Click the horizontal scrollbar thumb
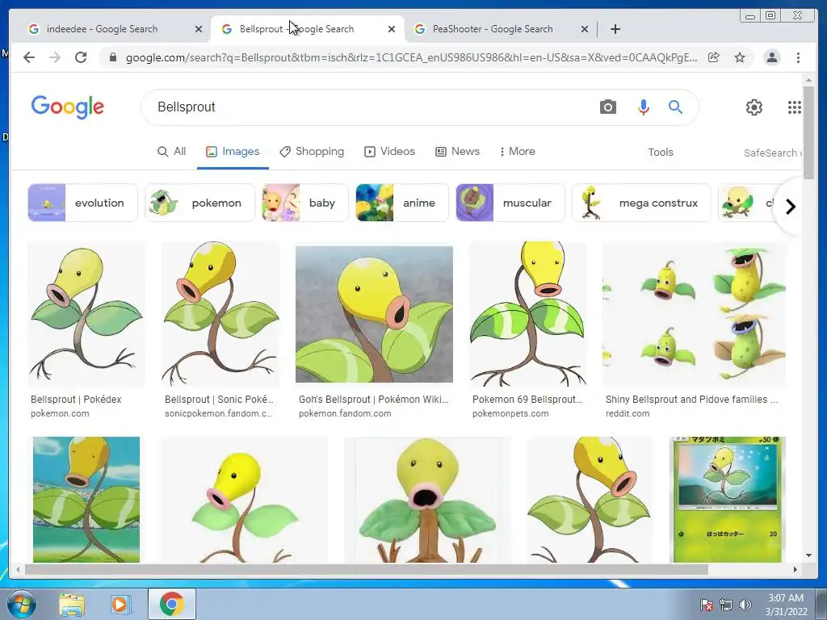The height and width of the screenshot is (620, 827). coord(366,569)
